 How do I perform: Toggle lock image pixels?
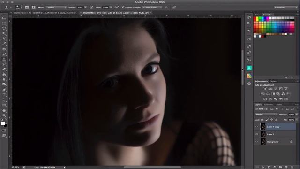click(267, 120)
